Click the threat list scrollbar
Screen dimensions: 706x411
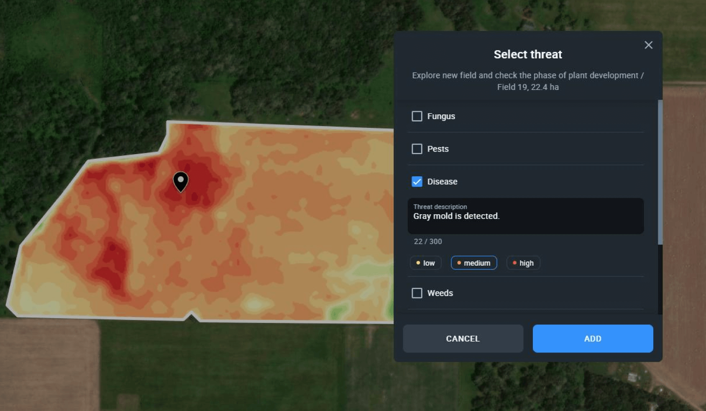(660, 172)
